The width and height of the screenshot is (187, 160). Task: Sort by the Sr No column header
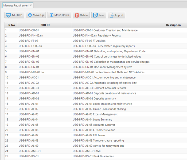(11, 25)
